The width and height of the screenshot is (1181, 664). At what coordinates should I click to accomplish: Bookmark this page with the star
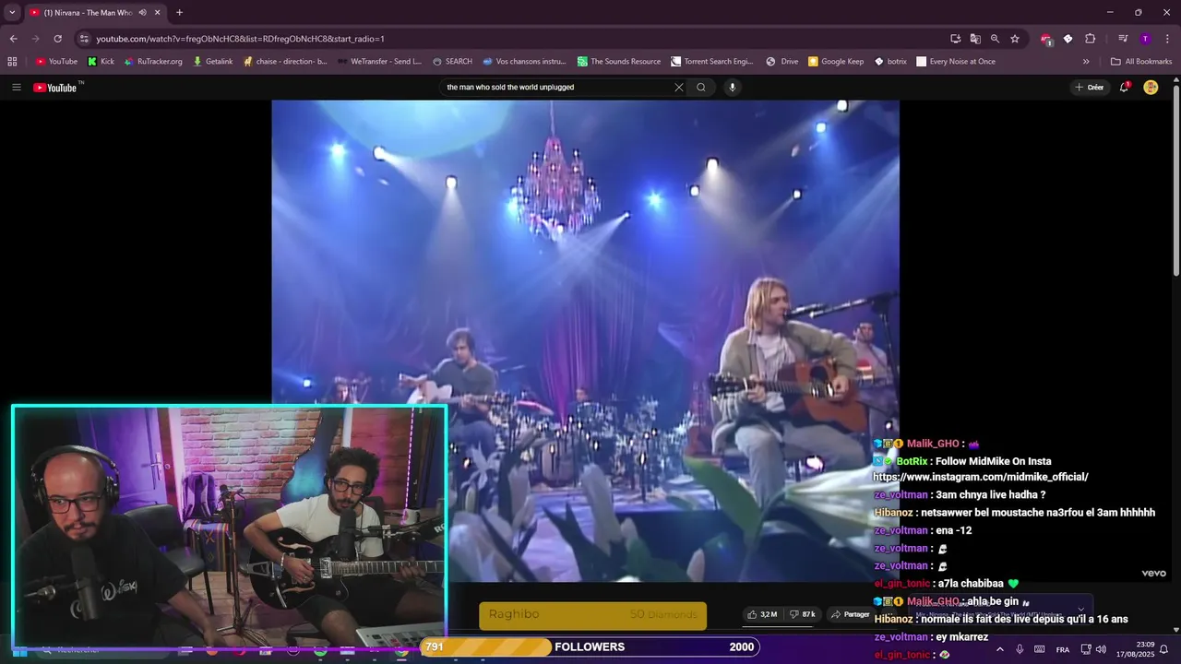pos(1015,39)
